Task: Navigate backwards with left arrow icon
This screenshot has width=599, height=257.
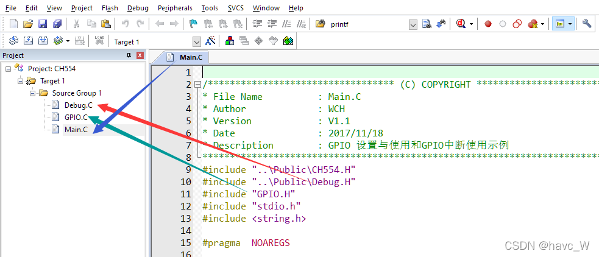Action: 160,24
